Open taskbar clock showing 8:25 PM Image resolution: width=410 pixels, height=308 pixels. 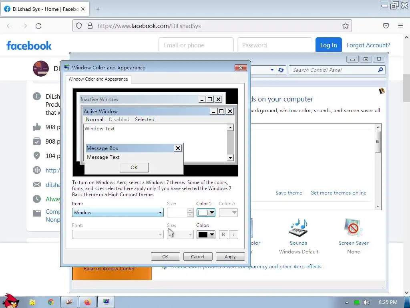(388, 302)
